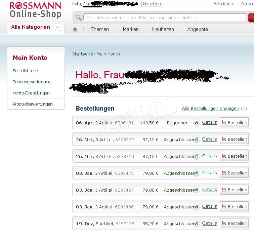Open Produktbewertungen in sidebar

tap(33, 104)
